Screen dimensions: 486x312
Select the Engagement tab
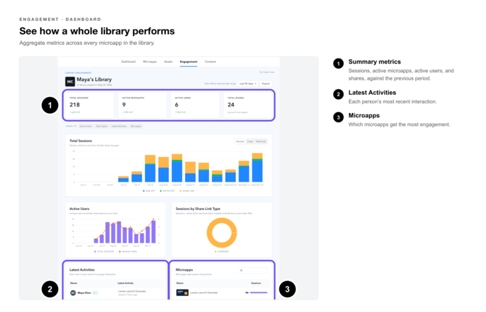click(x=189, y=62)
